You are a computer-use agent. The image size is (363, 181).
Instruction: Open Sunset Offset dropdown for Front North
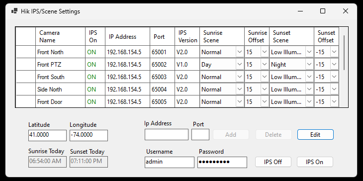[x=334, y=52]
